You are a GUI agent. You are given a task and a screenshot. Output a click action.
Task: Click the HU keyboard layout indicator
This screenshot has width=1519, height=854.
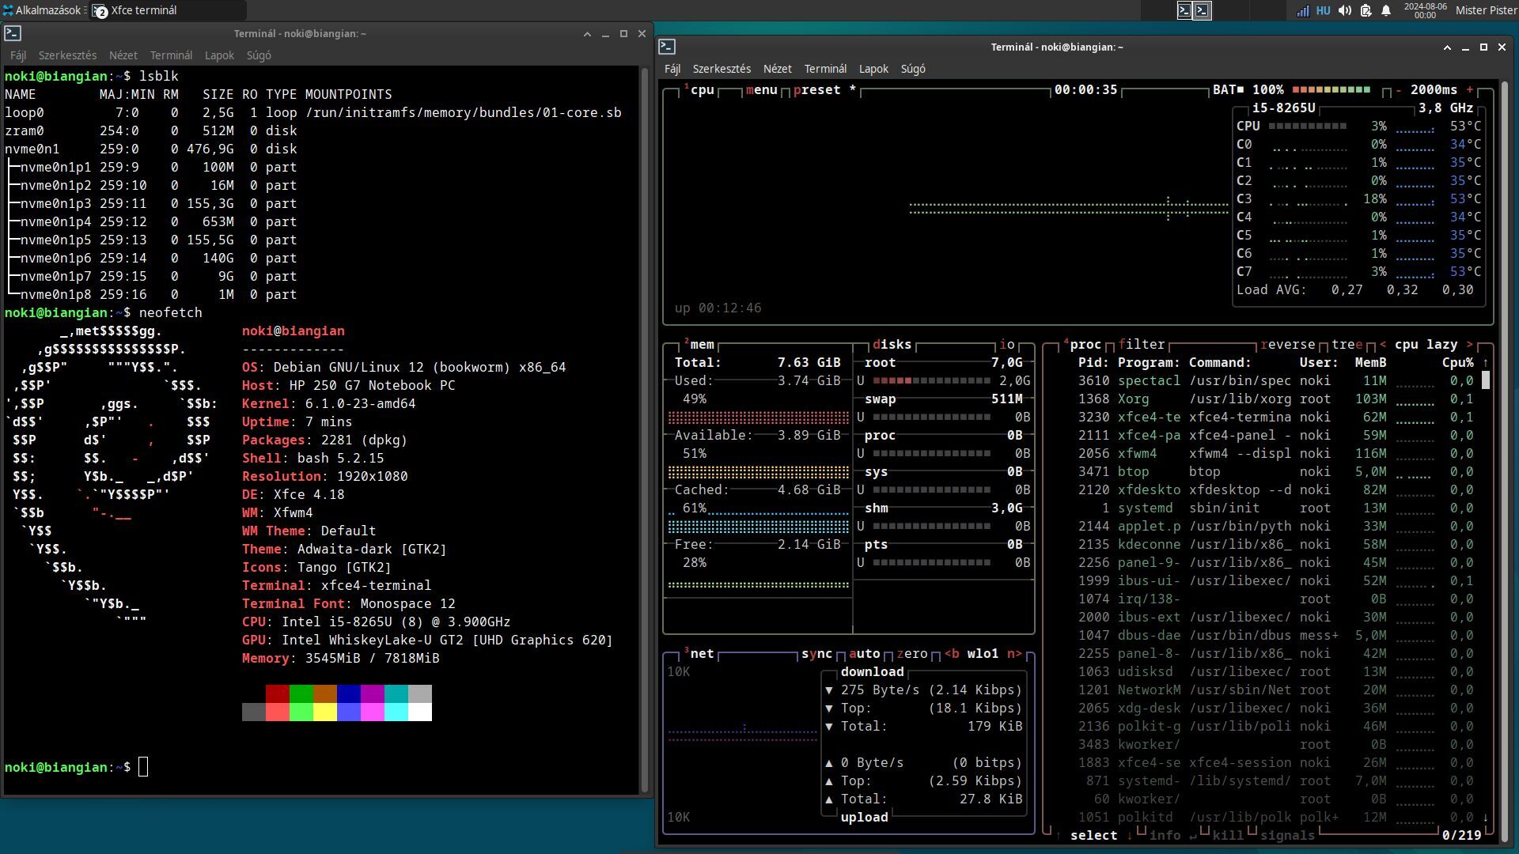click(x=1323, y=10)
